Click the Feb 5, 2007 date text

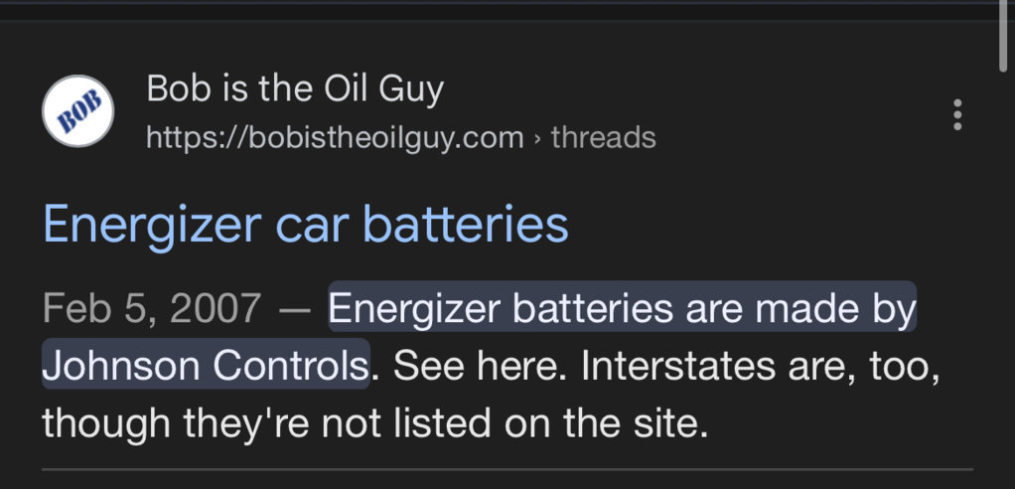coord(152,308)
